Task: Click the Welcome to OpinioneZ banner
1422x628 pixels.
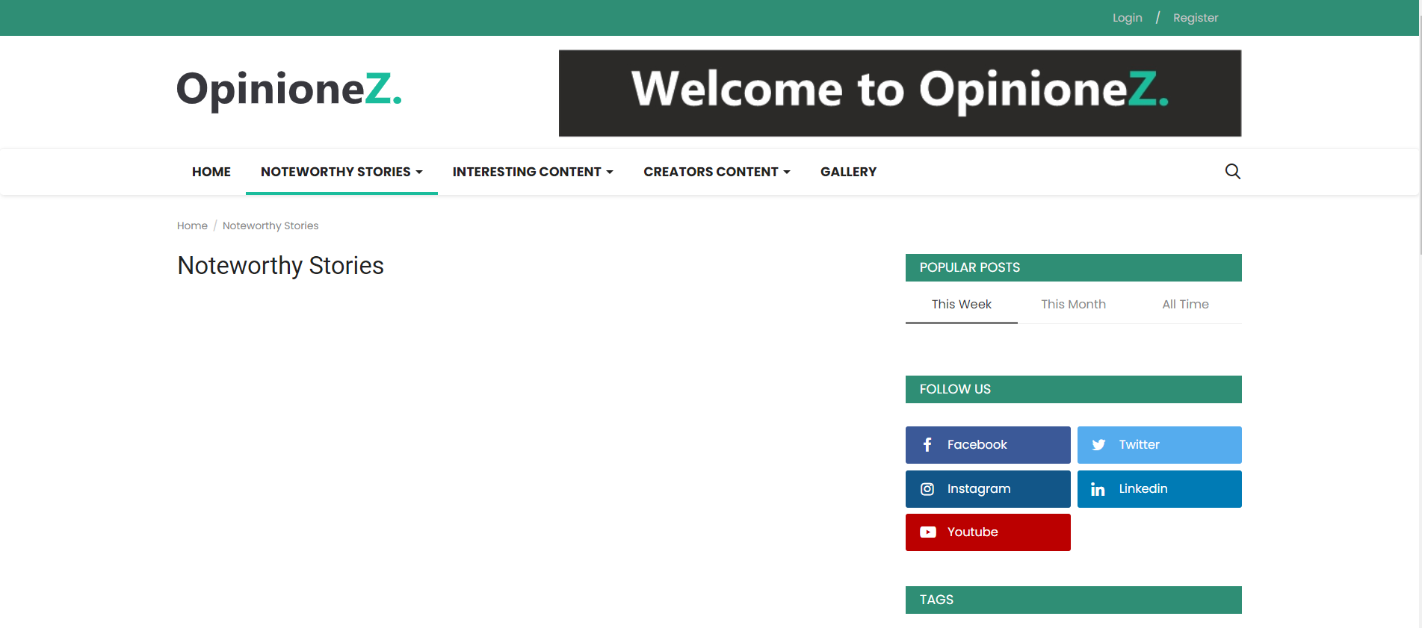Action: (x=900, y=93)
